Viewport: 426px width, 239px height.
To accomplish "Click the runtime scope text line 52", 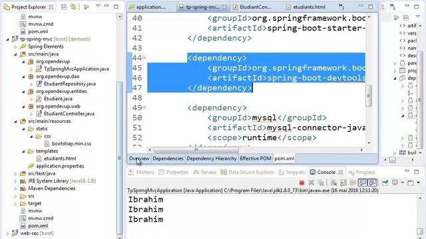I will coord(259,138).
